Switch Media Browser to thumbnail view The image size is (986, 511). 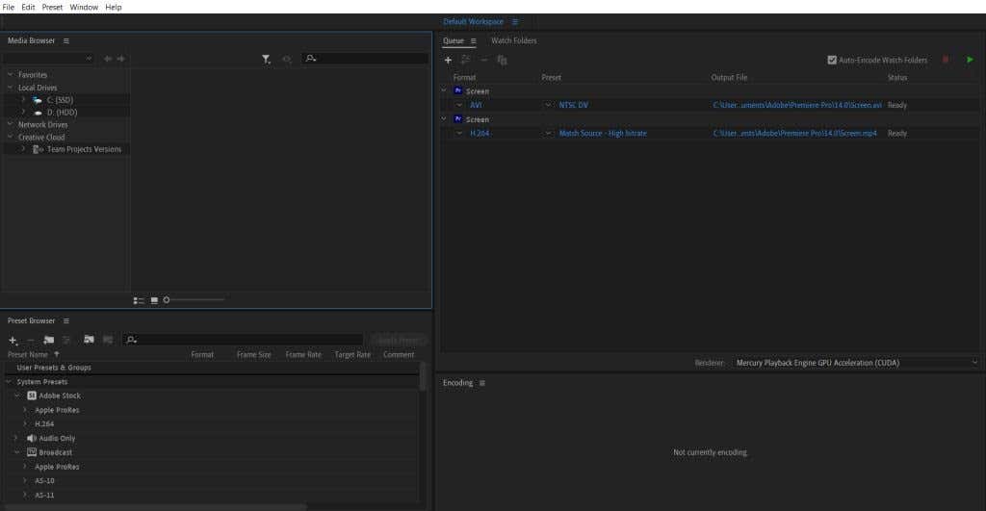click(154, 300)
